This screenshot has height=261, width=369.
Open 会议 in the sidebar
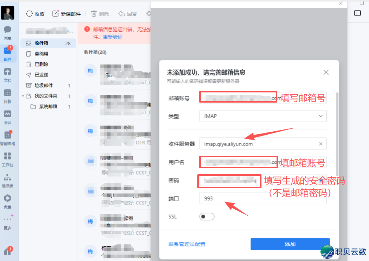[x=8, y=116]
